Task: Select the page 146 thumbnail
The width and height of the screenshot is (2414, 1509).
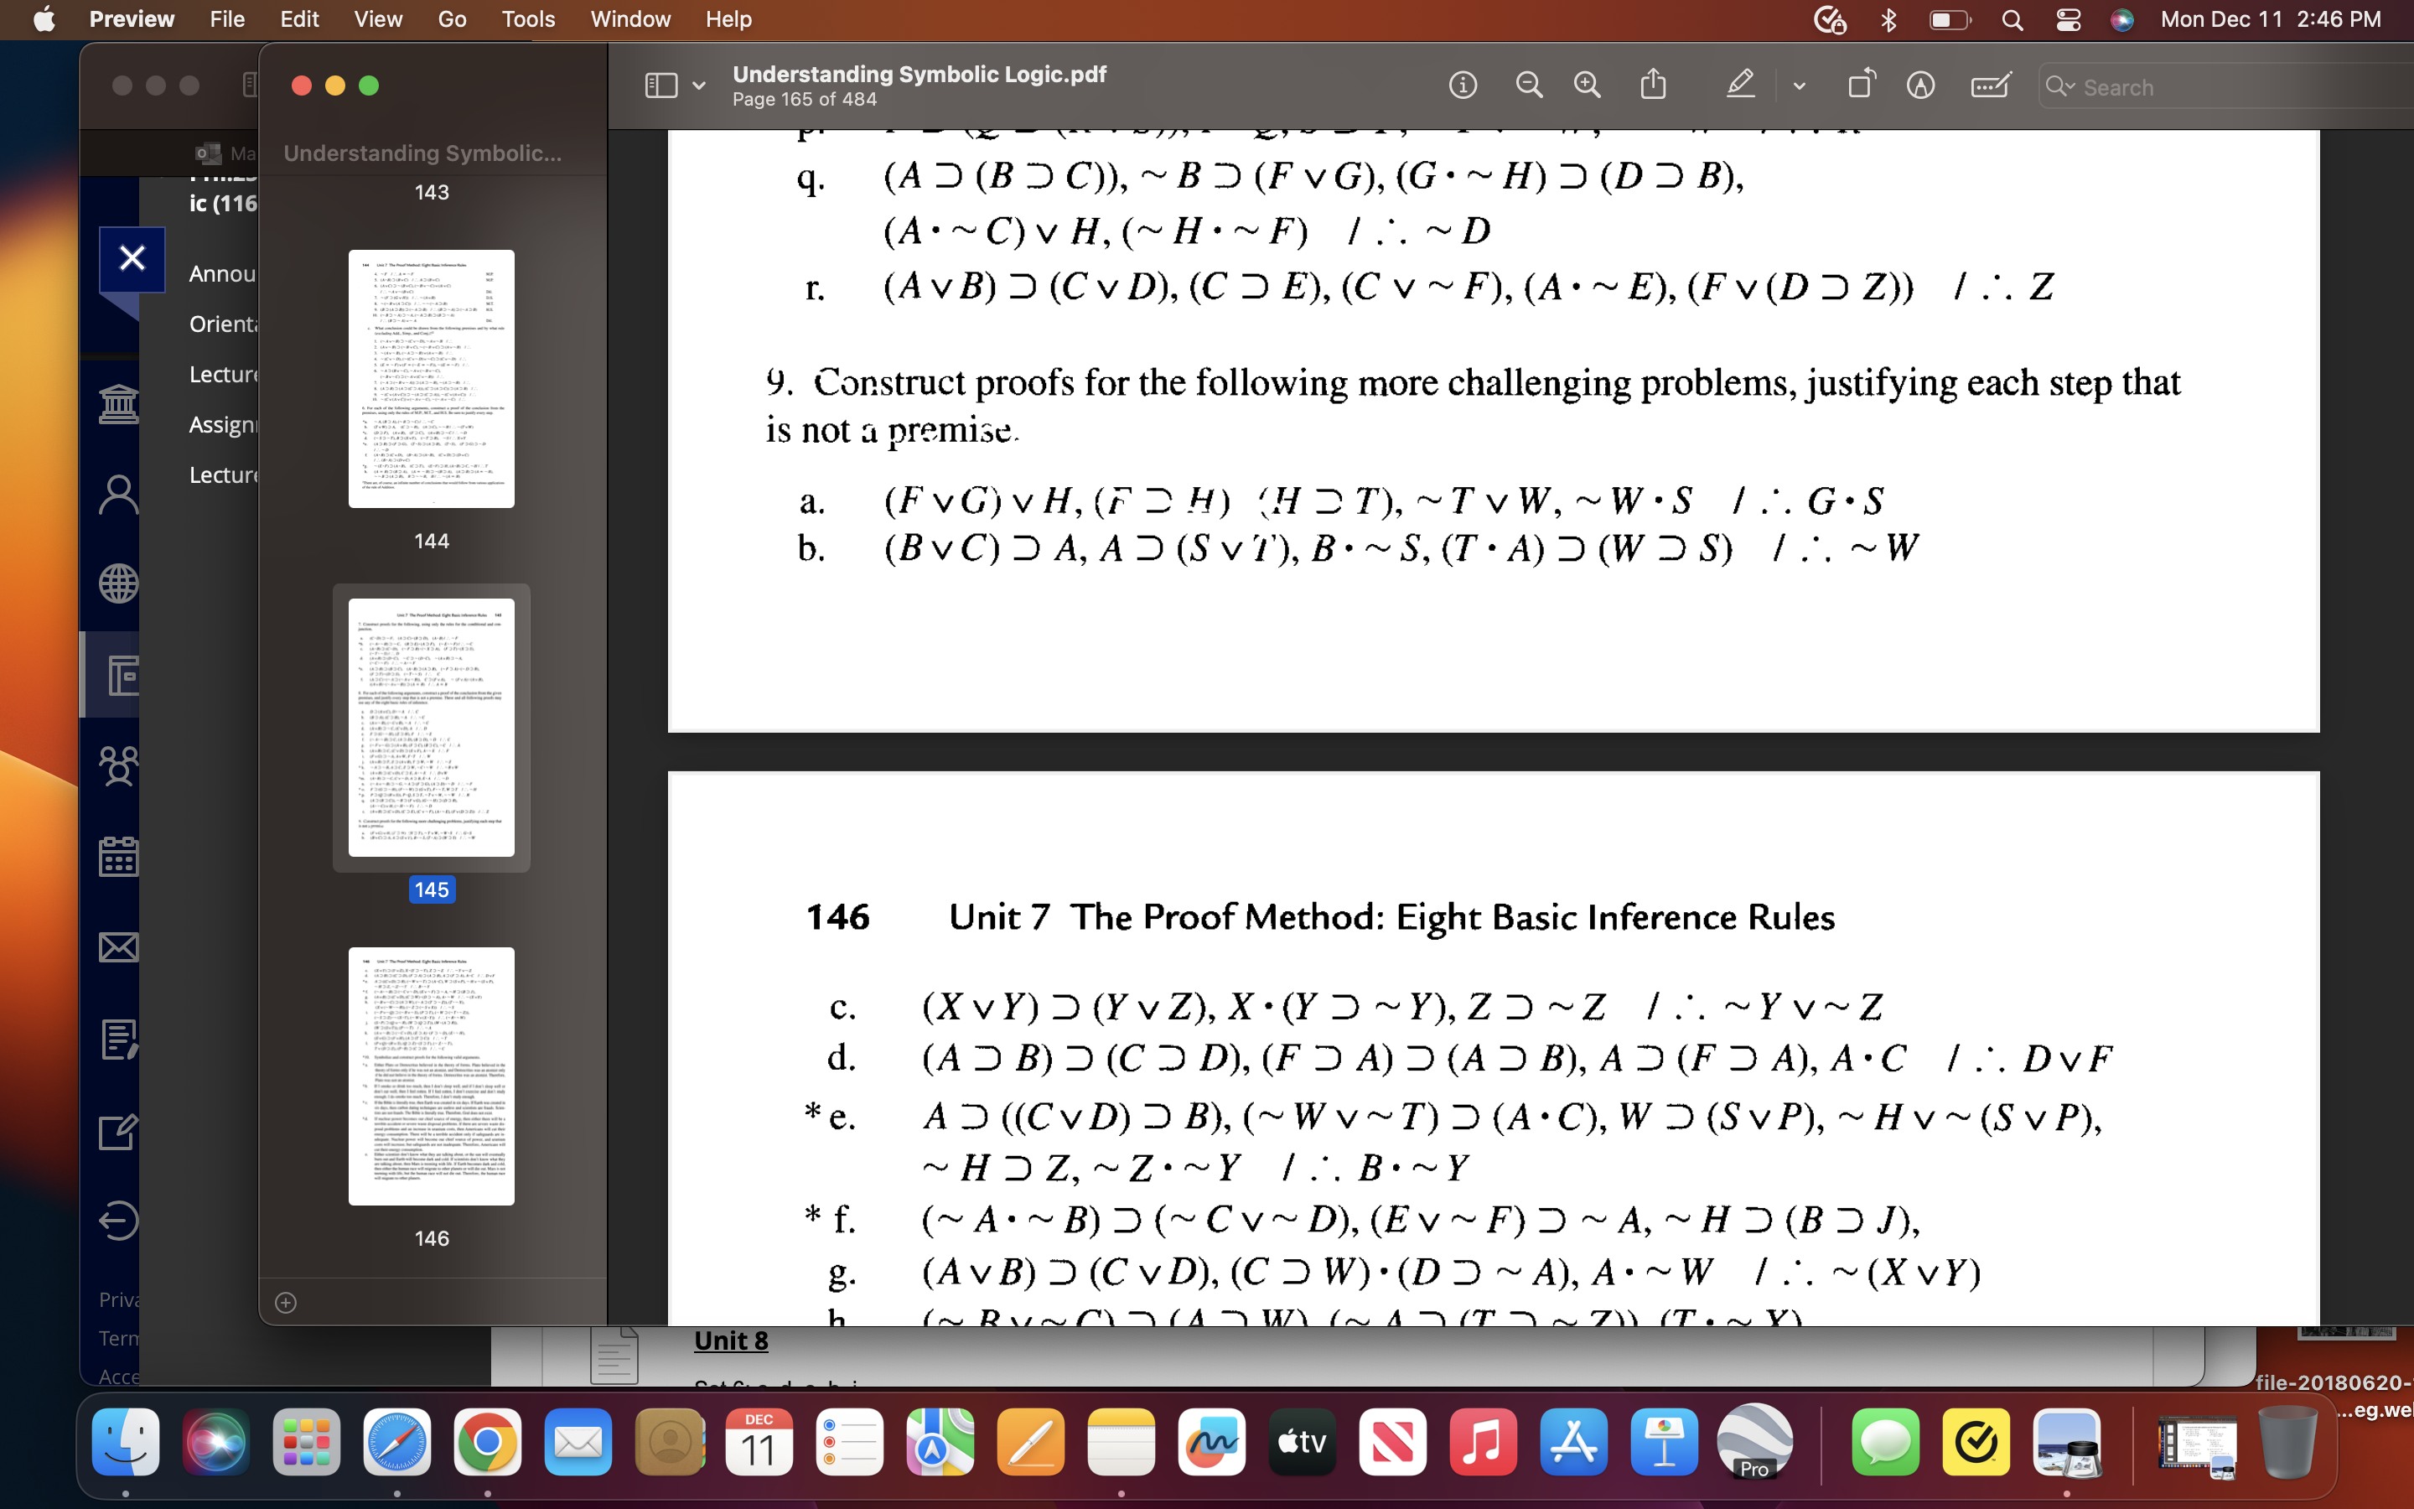Action: click(431, 1076)
